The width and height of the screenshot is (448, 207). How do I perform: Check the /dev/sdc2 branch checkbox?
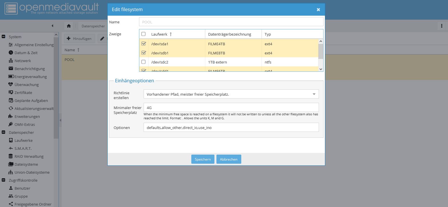pos(143,62)
